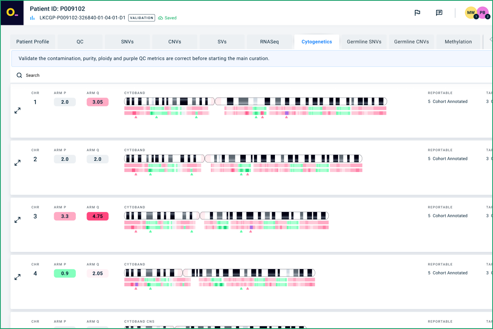Click the VALIDATION status badge
This screenshot has height=329, width=493.
coord(141,18)
